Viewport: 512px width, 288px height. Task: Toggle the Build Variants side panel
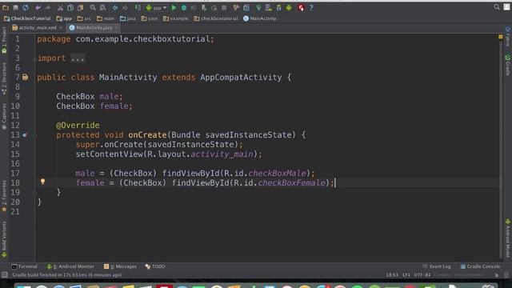click(4, 239)
